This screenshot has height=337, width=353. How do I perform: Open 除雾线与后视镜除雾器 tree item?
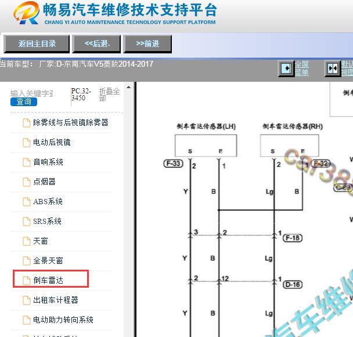pyautogui.click(x=71, y=122)
